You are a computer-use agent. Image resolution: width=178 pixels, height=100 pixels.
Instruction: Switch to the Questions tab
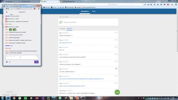(85, 11)
